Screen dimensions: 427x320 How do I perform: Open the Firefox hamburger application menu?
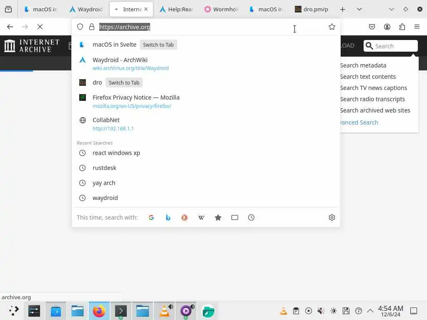pyautogui.click(x=417, y=27)
